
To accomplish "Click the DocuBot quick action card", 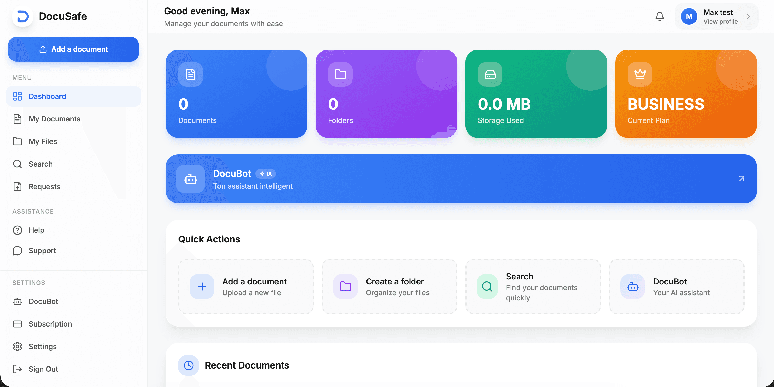I will (x=676, y=287).
